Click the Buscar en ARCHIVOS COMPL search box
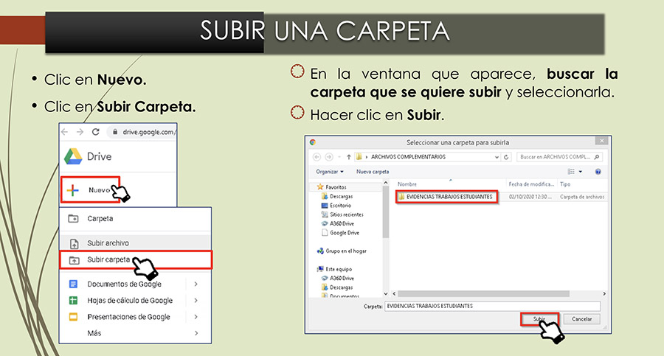Screen dimensions: 664x356 point(559,157)
